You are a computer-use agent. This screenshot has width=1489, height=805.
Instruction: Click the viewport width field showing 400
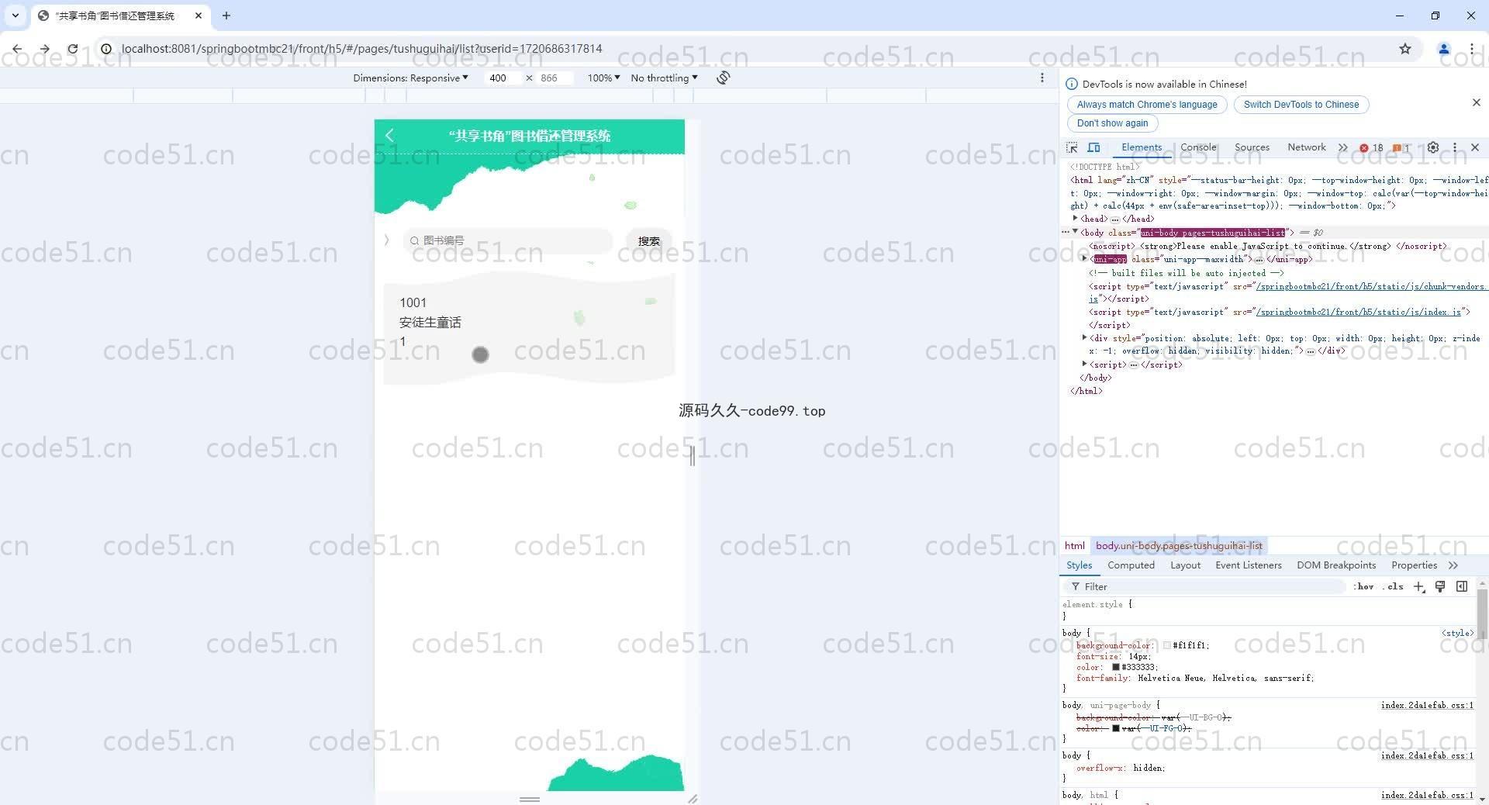point(503,78)
